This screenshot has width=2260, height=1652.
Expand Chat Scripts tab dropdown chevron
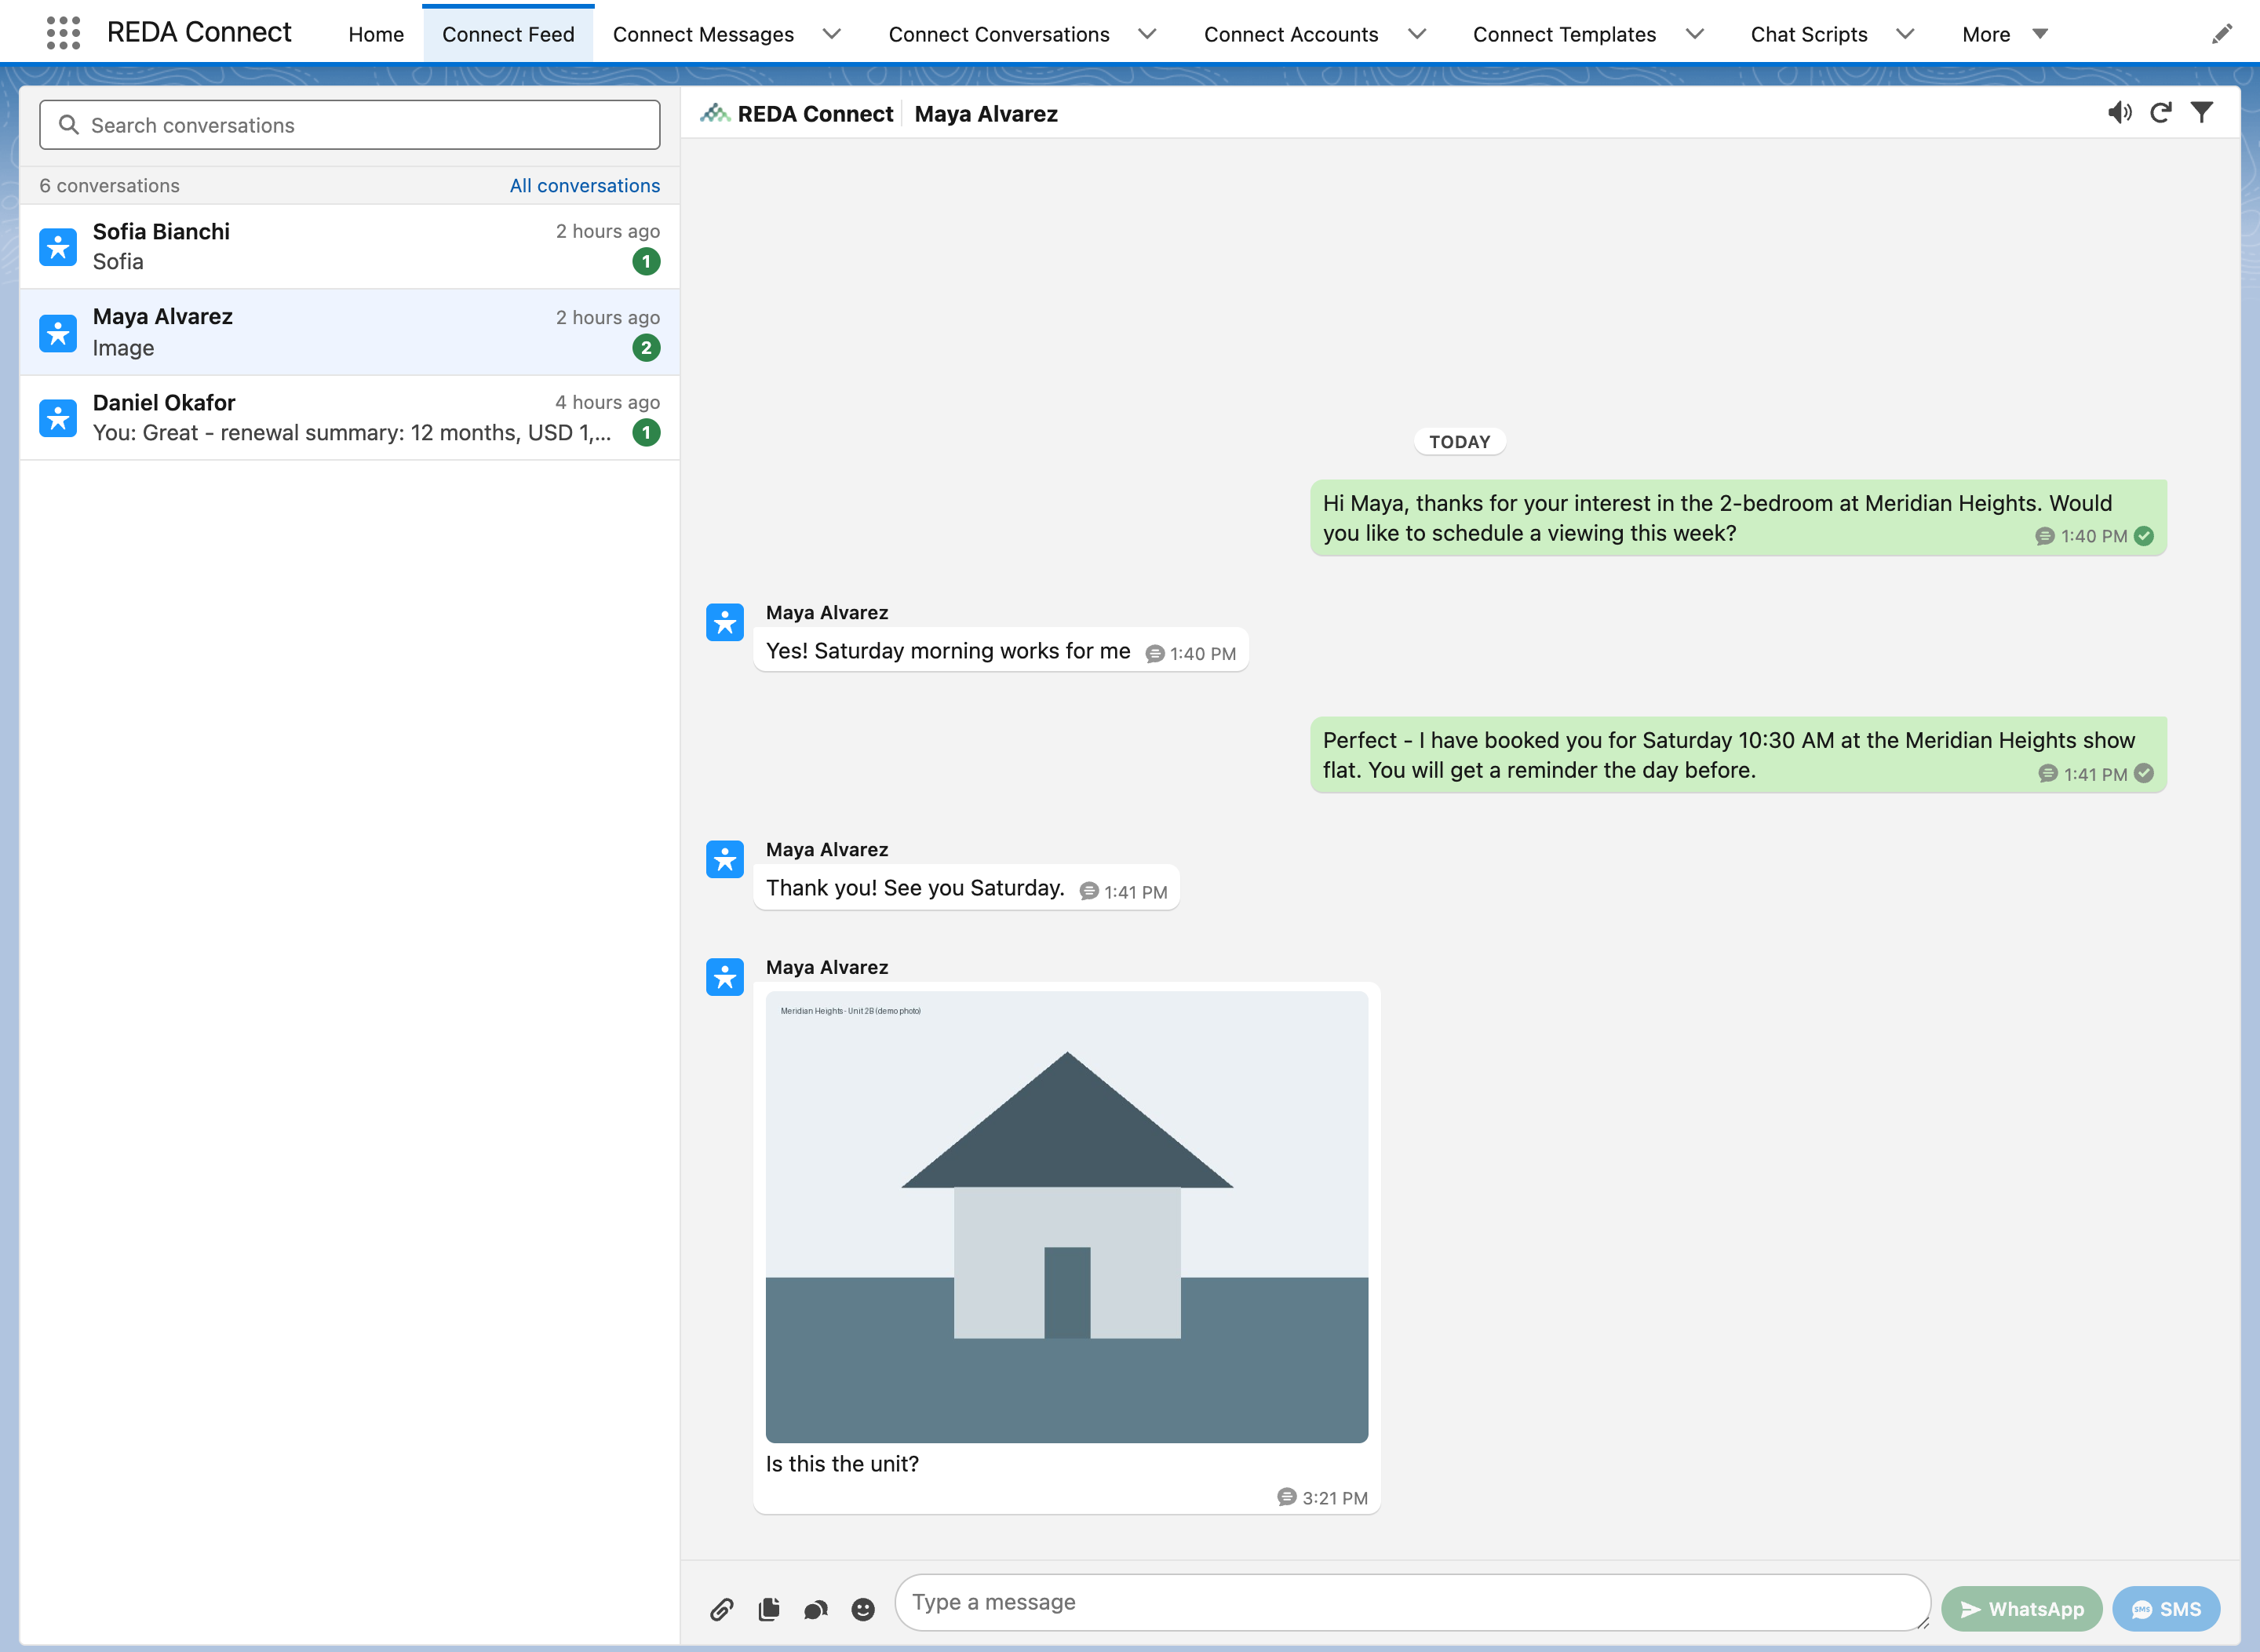coord(1905,34)
